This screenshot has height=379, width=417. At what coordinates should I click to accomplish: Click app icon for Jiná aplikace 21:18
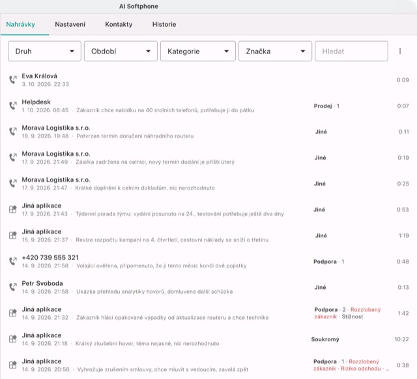pyautogui.click(x=13, y=339)
